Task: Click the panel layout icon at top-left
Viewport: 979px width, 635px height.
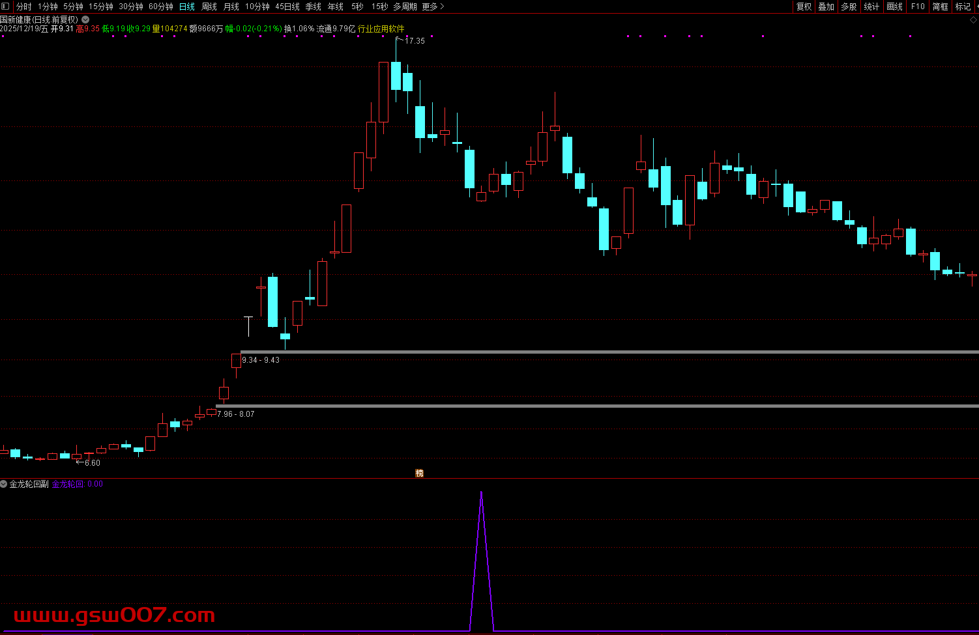Action: click(x=5, y=7)
